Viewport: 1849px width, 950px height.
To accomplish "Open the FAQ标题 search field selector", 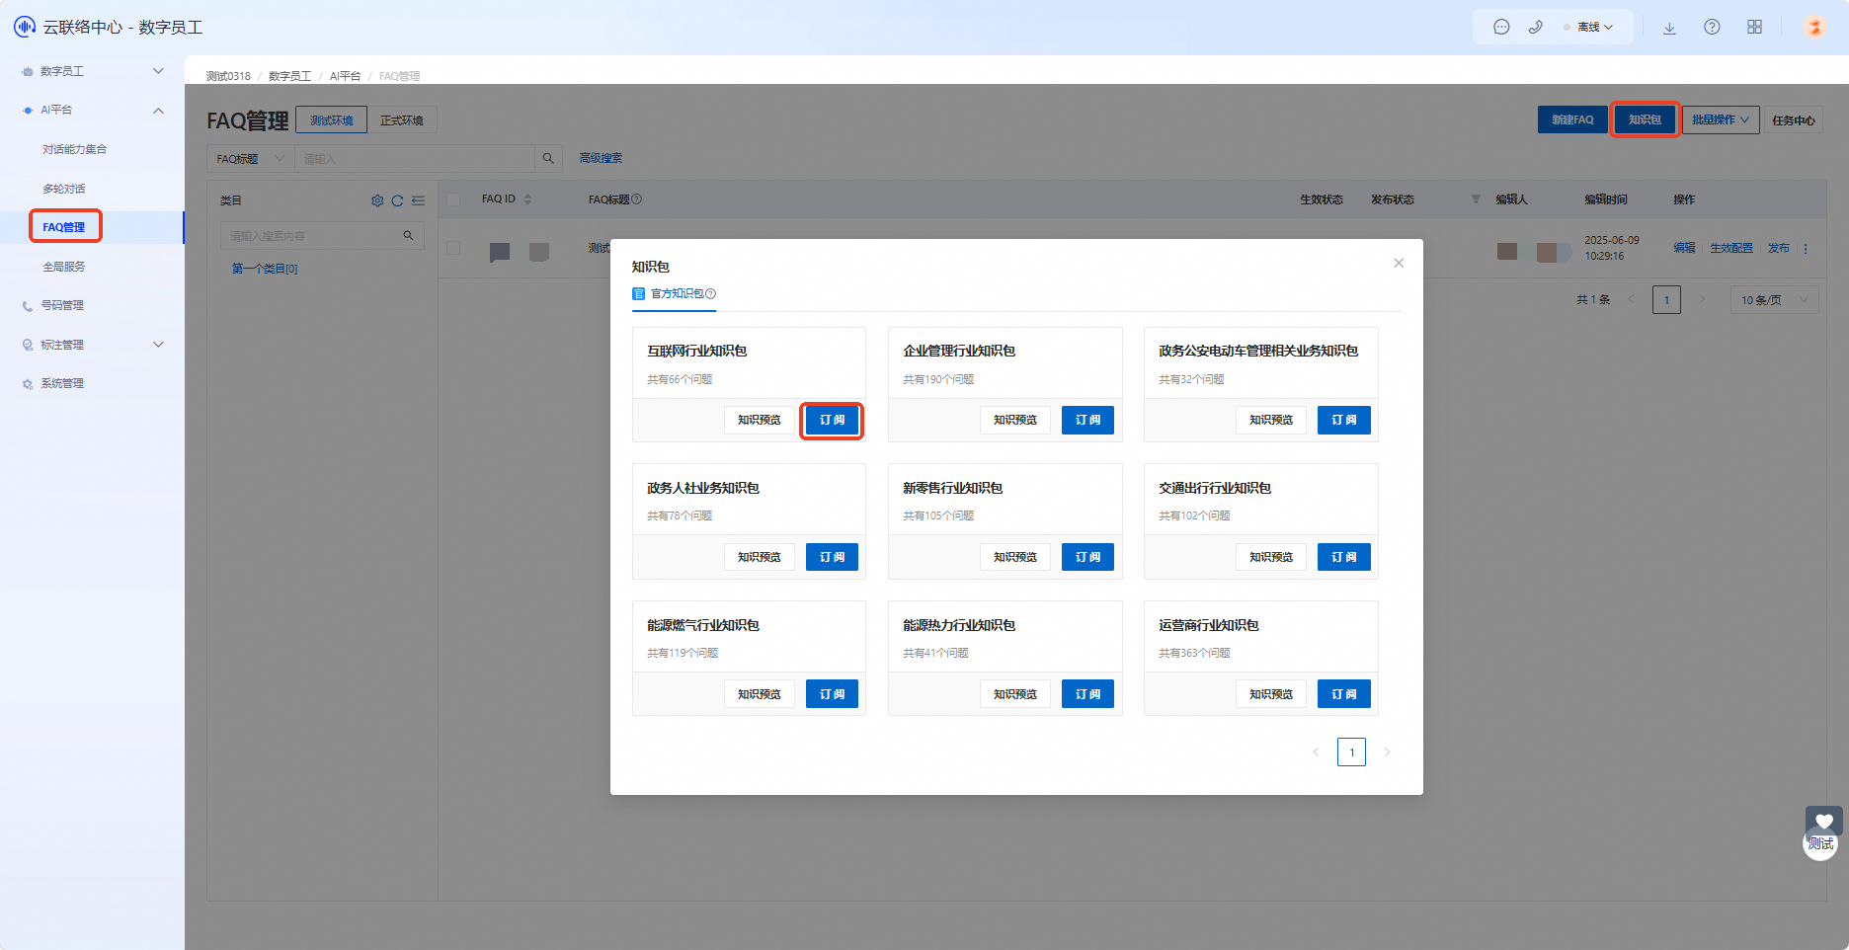I will [x=251, y=158].
